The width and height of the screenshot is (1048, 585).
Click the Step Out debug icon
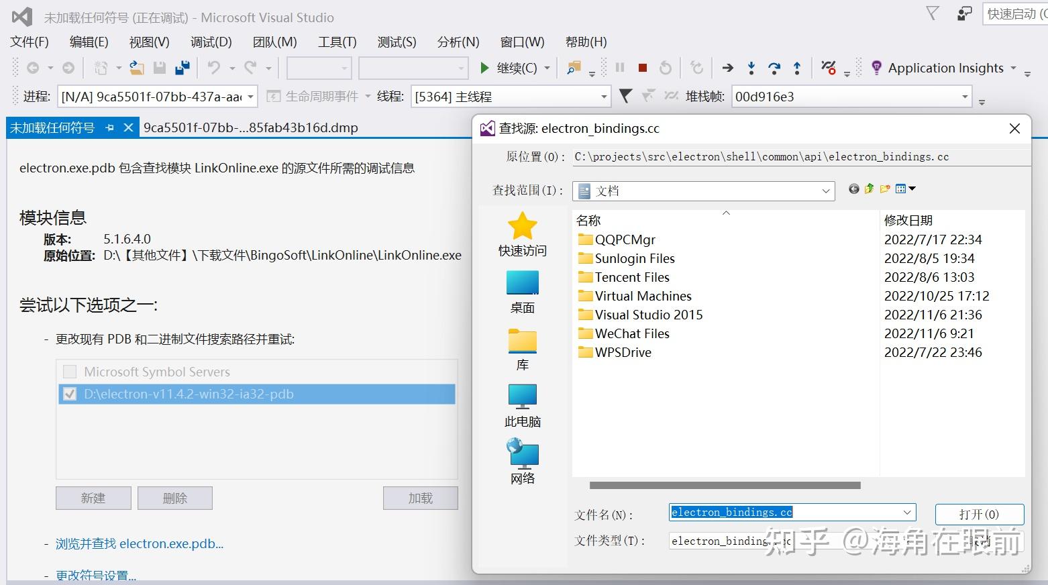tap(796, 68)
